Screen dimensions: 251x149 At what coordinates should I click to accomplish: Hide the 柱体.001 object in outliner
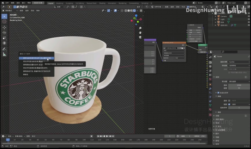(x=249, y=25)
